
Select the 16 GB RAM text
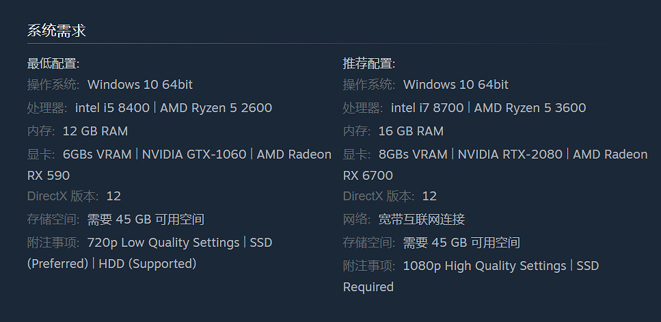pyautogui.click(x=411, y=131)
